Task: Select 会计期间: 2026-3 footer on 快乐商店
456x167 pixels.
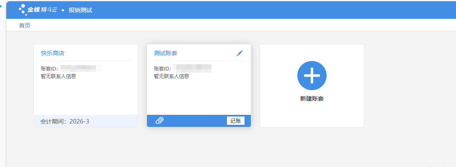Action: 64,121
